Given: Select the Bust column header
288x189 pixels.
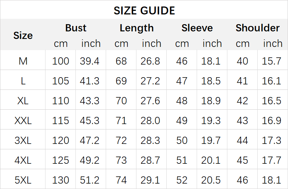Looking at the screenshot, I should point(76,28).
